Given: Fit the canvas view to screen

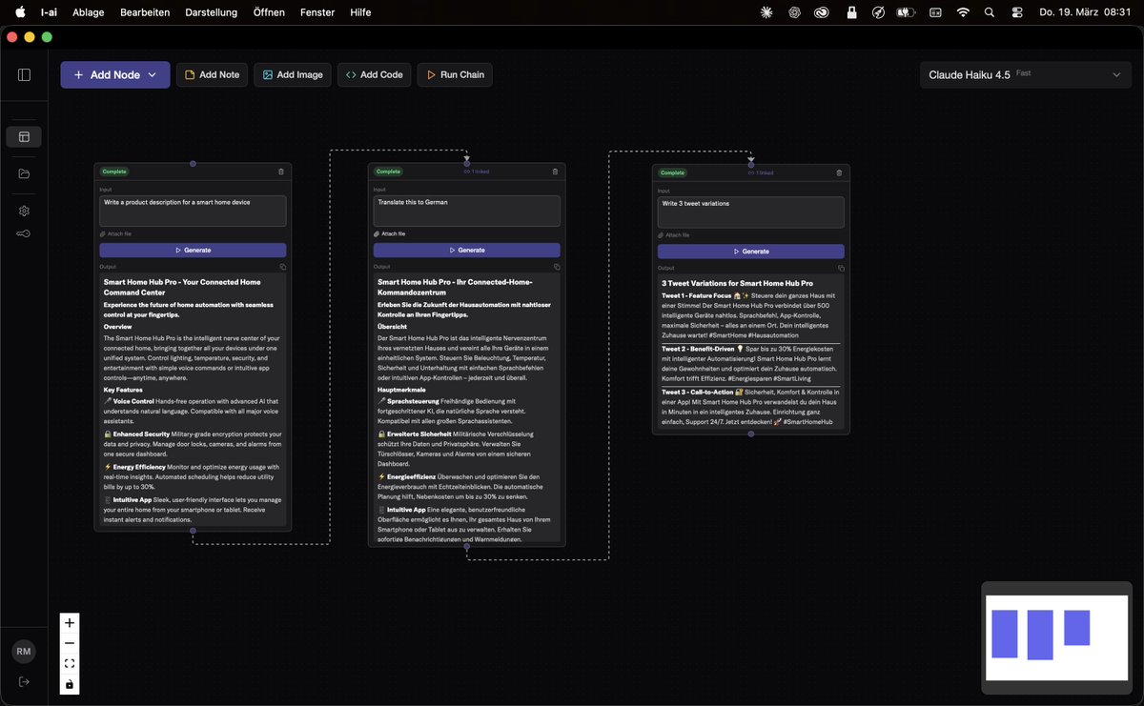Looking at the screenshot, I should pos(70,663).
